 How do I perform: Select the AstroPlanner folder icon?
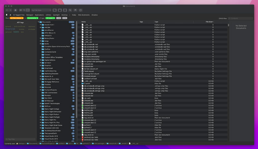pyautogui.click(x=43, y=30)
